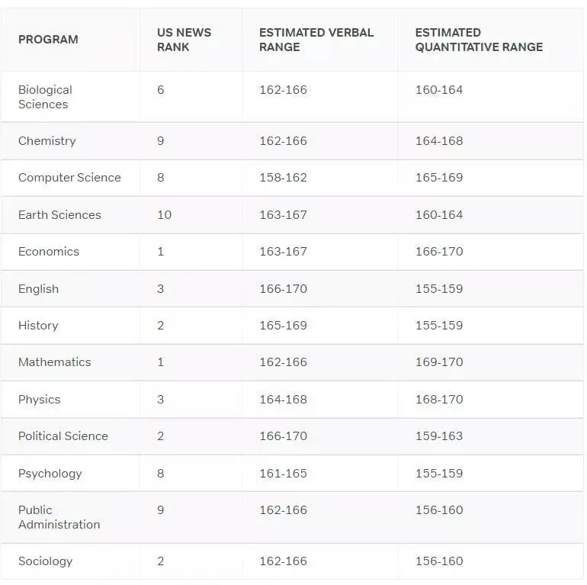The width and height of the screenshot is (587, 585).
Task: Click the US NEWS RANK column header
Action: click(184, 40)
